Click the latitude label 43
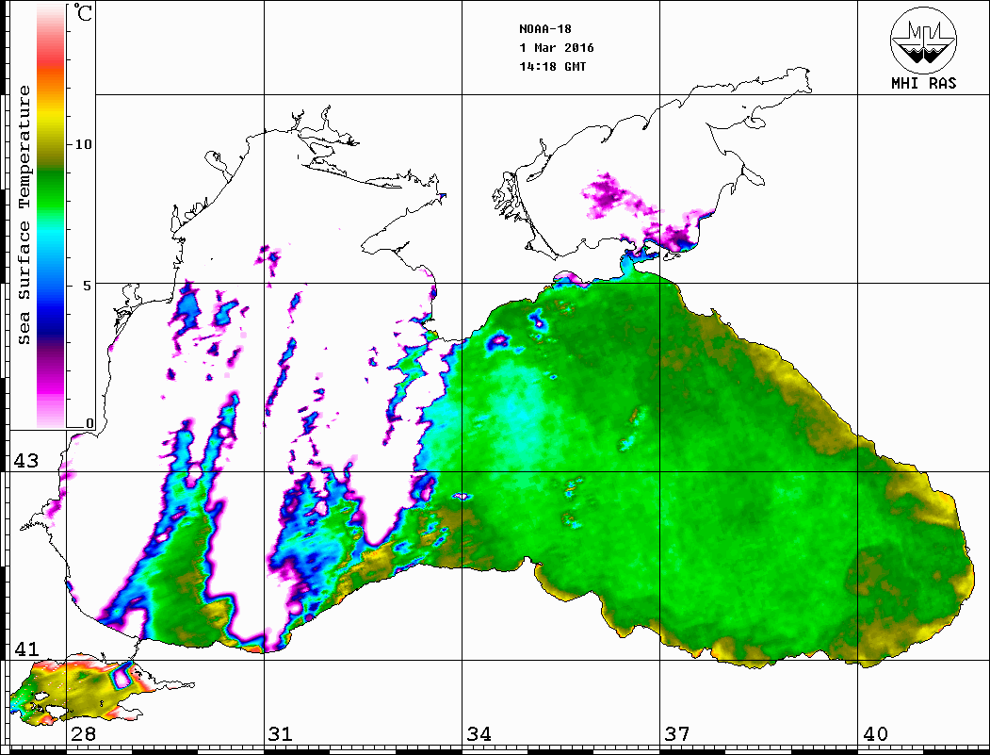The width and height of the screenshot is (990, 755). pos(24,462)
